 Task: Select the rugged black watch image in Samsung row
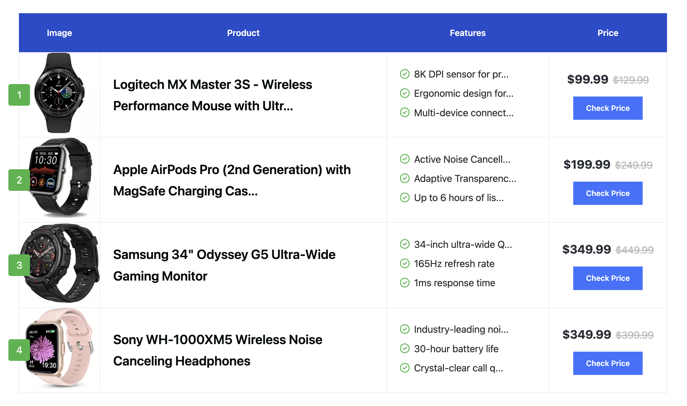[x=60, y=263]
